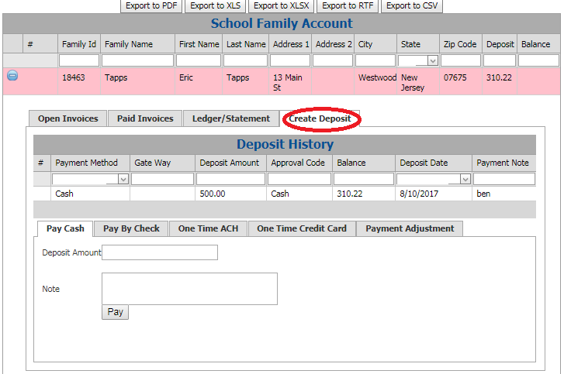Image resolution: width=564 pixels, height=374 pixels.
Task: Click the family Balance filter box
Action: point(538,60)
